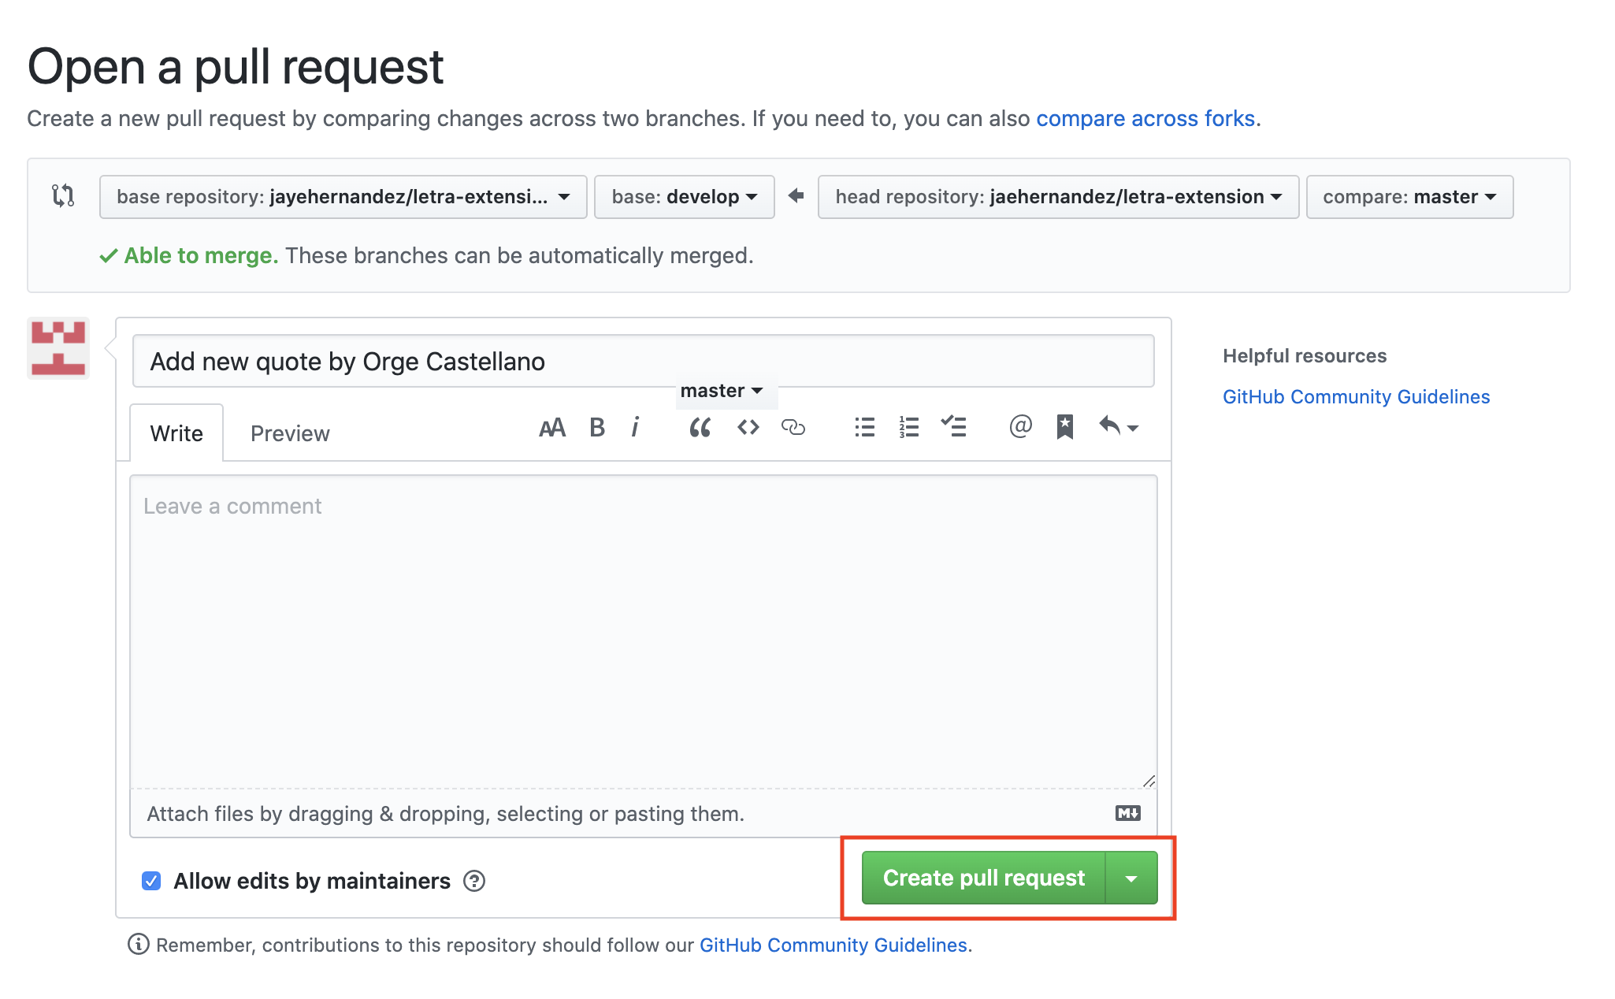The image size is (1615, 999).
Task: Click the Leave a comment text area
Action: tap(643, 631)
